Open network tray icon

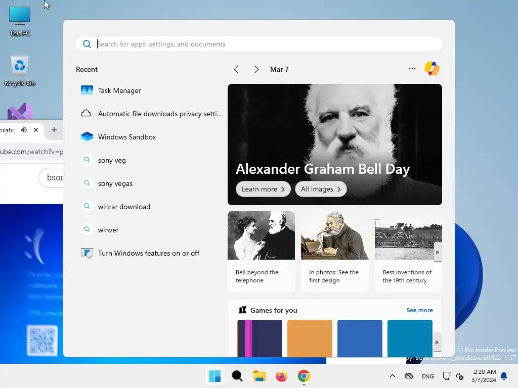447,376
